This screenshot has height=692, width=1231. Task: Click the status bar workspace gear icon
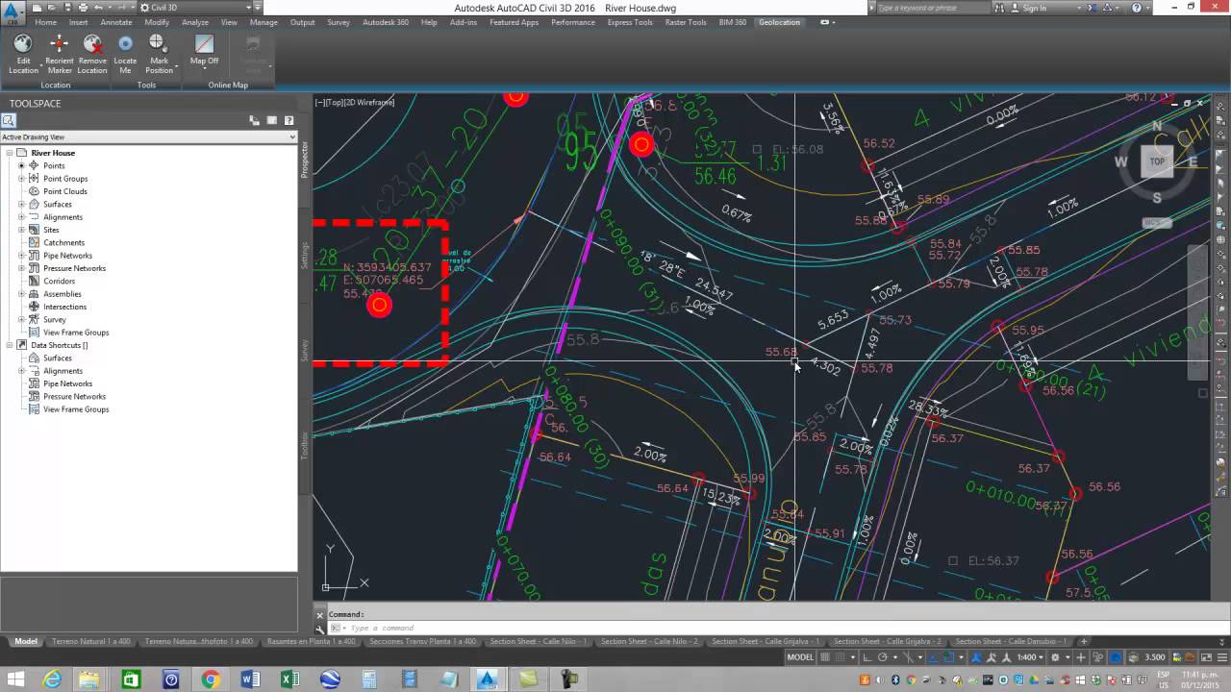pos(1055,657)
